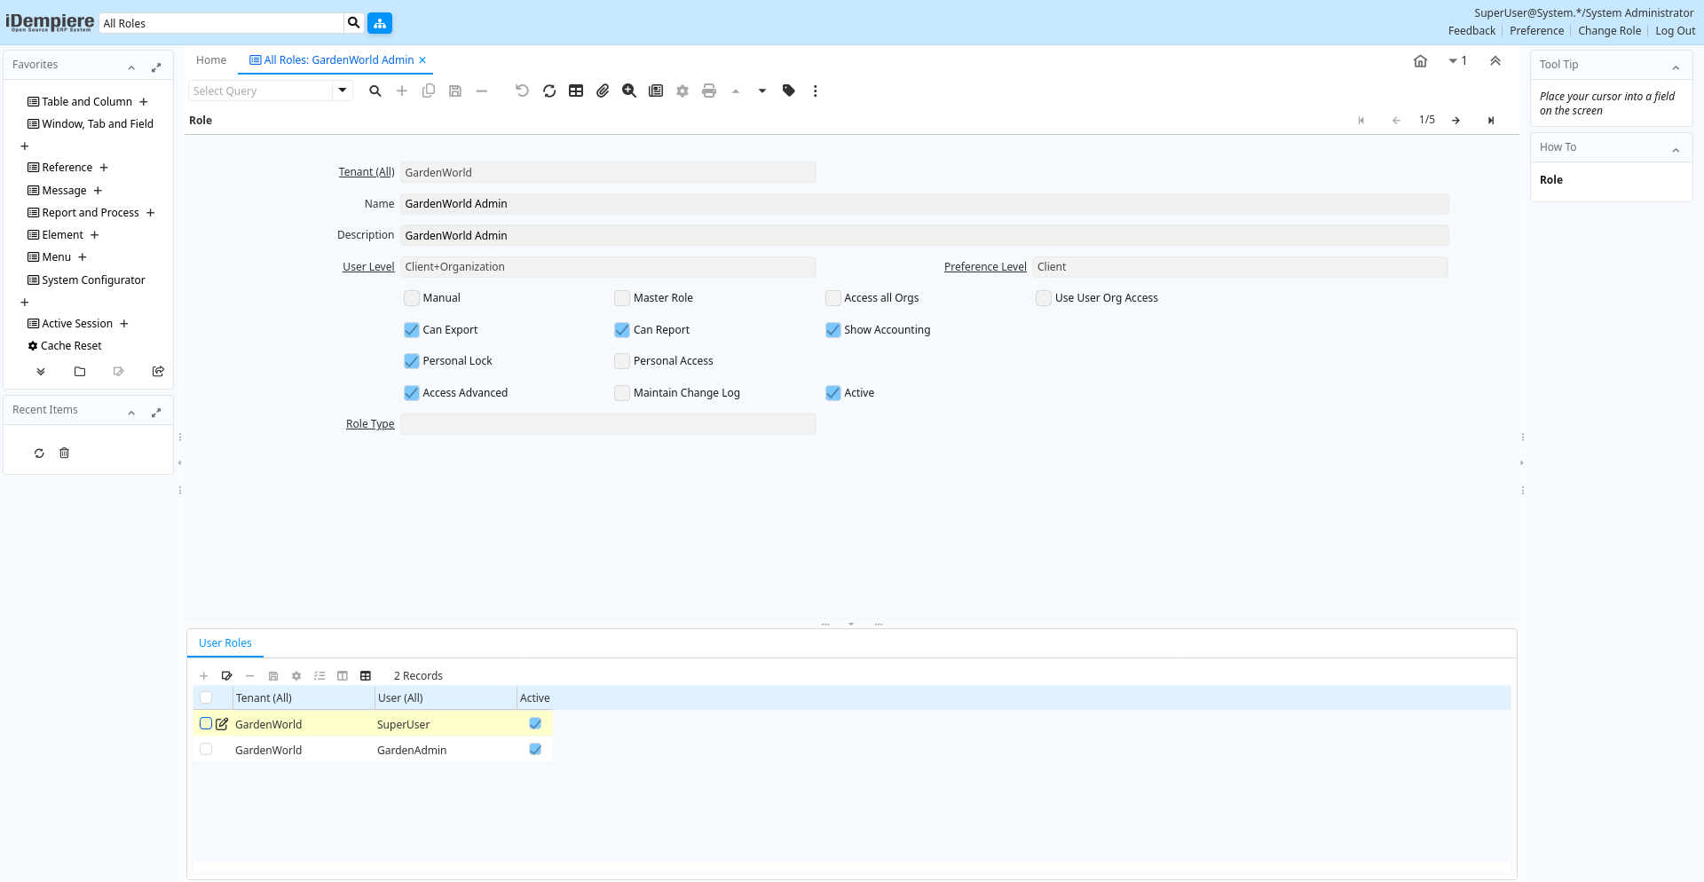Image resolution: width=1704 pixels, height=882 pixels.
Task: Collapse the Tool Tip panel
Action: tap(1676, 67)
